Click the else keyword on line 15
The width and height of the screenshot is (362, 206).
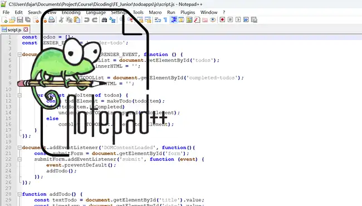[52, 119]
